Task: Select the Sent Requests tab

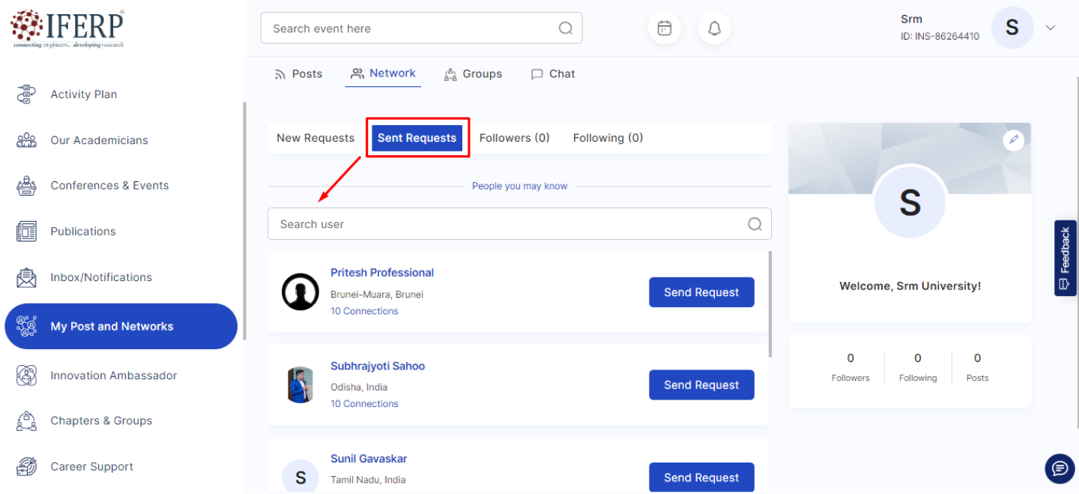Action: tap(417, 138)
